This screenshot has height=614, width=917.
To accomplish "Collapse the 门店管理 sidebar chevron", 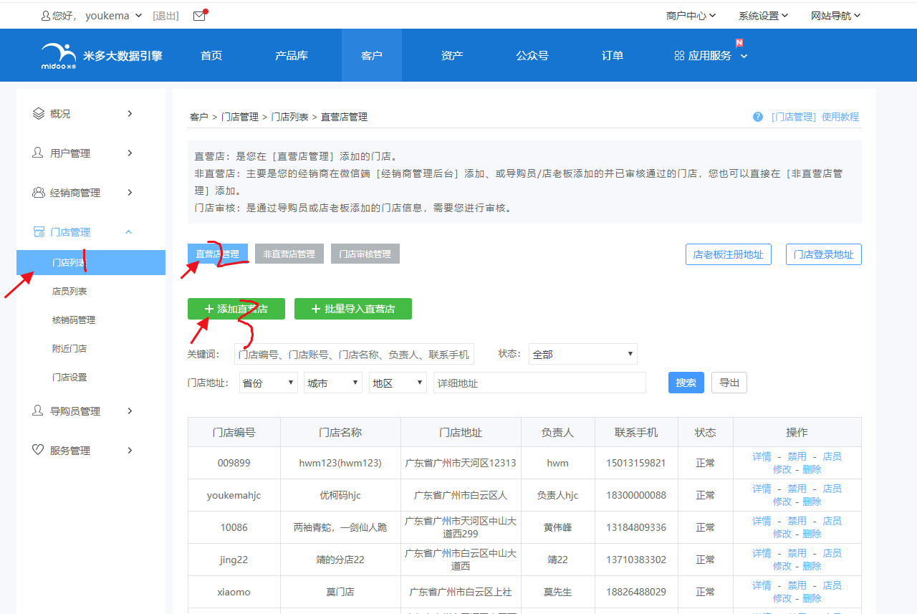I will click(129, 232).
